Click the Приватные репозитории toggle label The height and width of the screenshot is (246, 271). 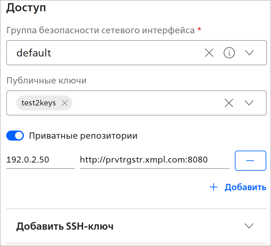83,136
